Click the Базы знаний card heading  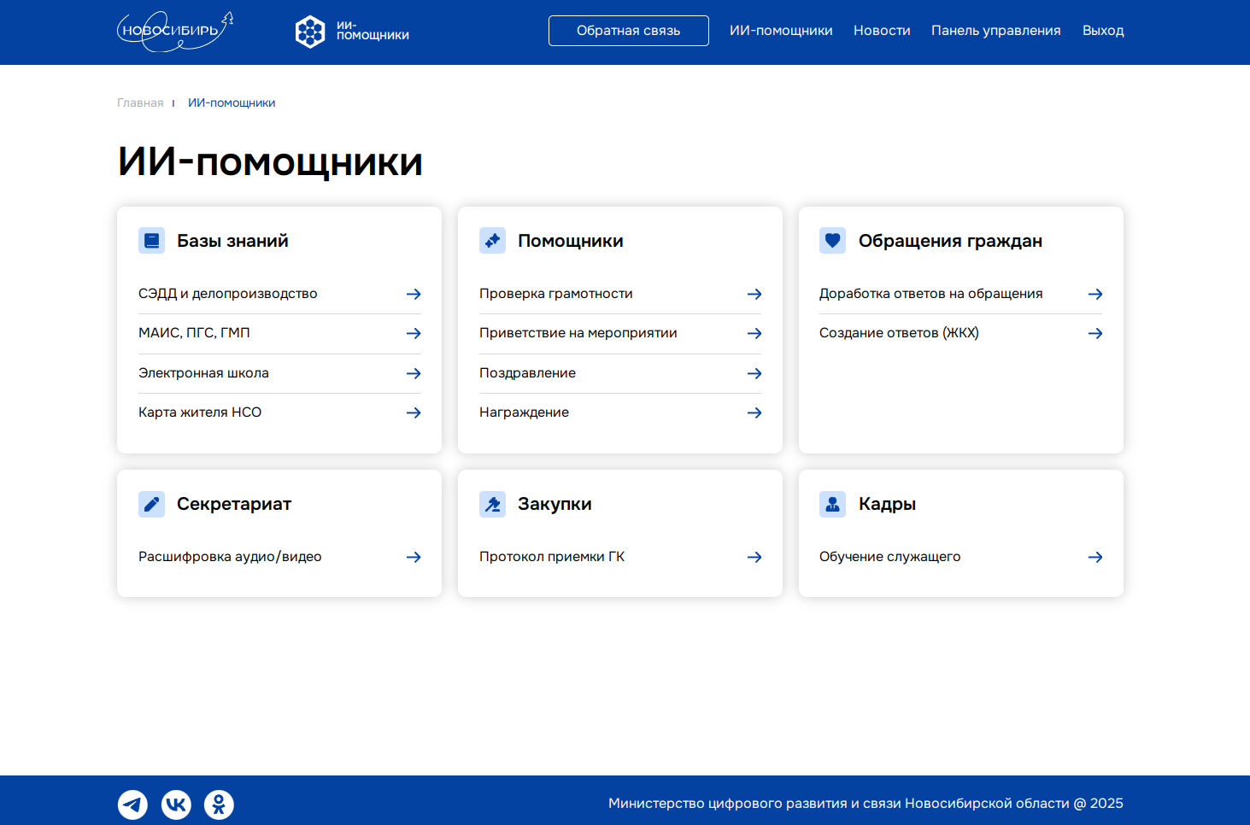pyautogui.click(x=232, y=241)
